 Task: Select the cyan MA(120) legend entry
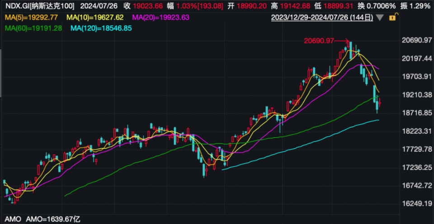(x=101, y=28)
